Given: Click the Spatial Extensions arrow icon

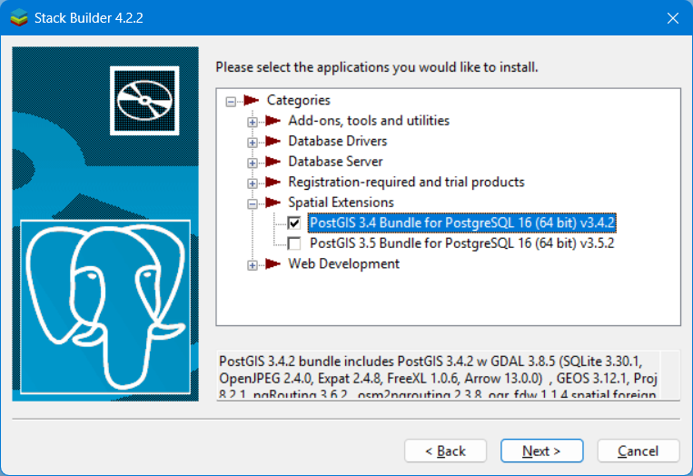Looking at the screenshot, I should click(x=273, y=203).
